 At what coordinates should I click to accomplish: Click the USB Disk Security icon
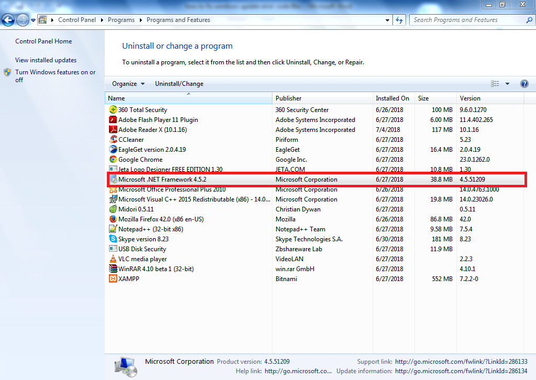point(113,249)
